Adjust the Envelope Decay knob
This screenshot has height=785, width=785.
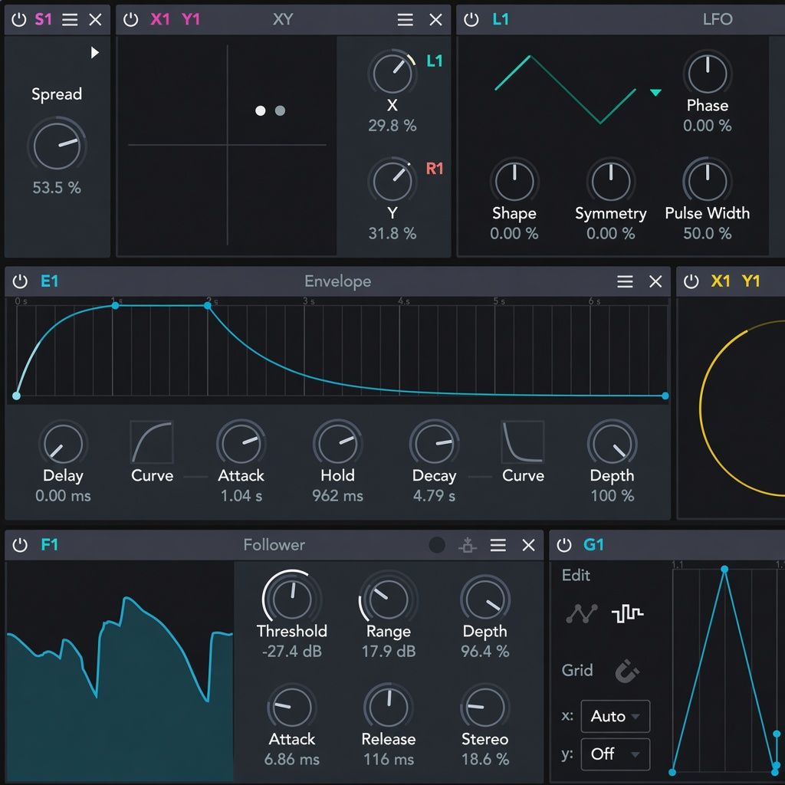click(434, 444)
